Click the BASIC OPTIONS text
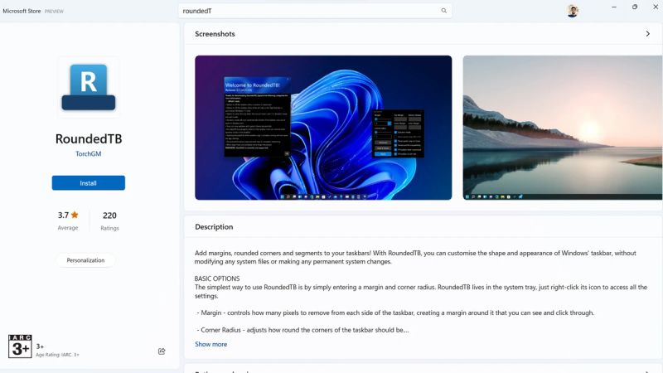This screenshot has width=663, height=373. pyautogui.click(x=217, y=279)
